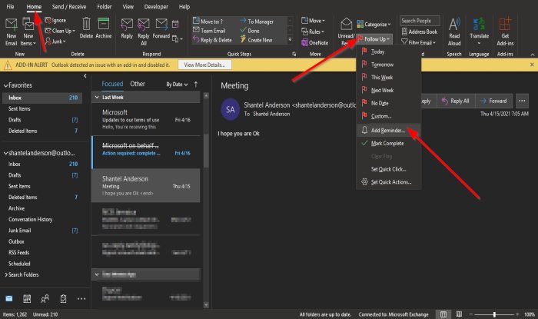Toggle Unread/Read status

[346, 32]
